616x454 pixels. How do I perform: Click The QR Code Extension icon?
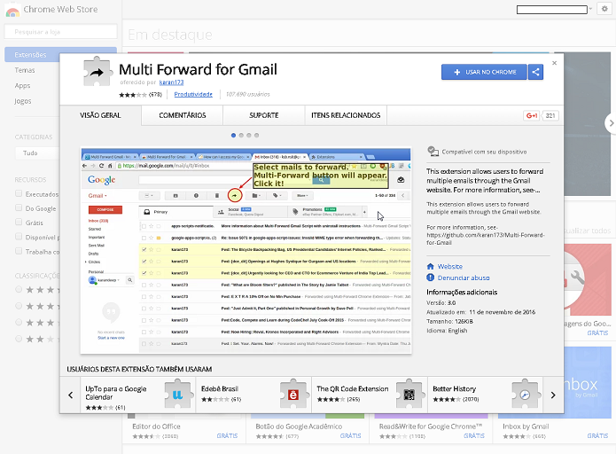tap(409, 395)
